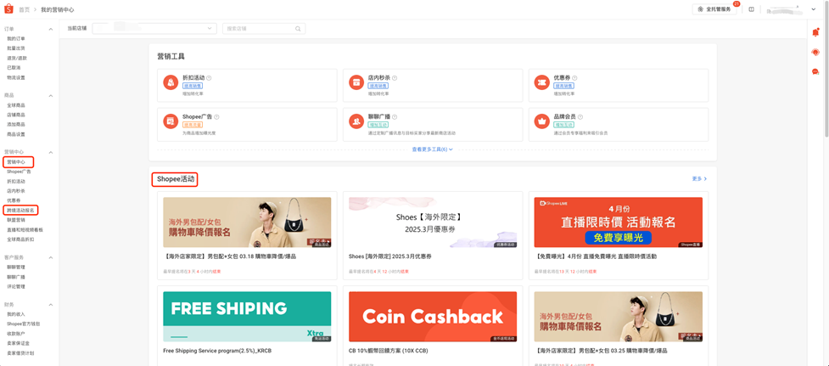The width and height of the screenshot is (829, 366).
Task: Open the account dropdown arrow in header
Action: pyautogui.click(x=814, y=9)
